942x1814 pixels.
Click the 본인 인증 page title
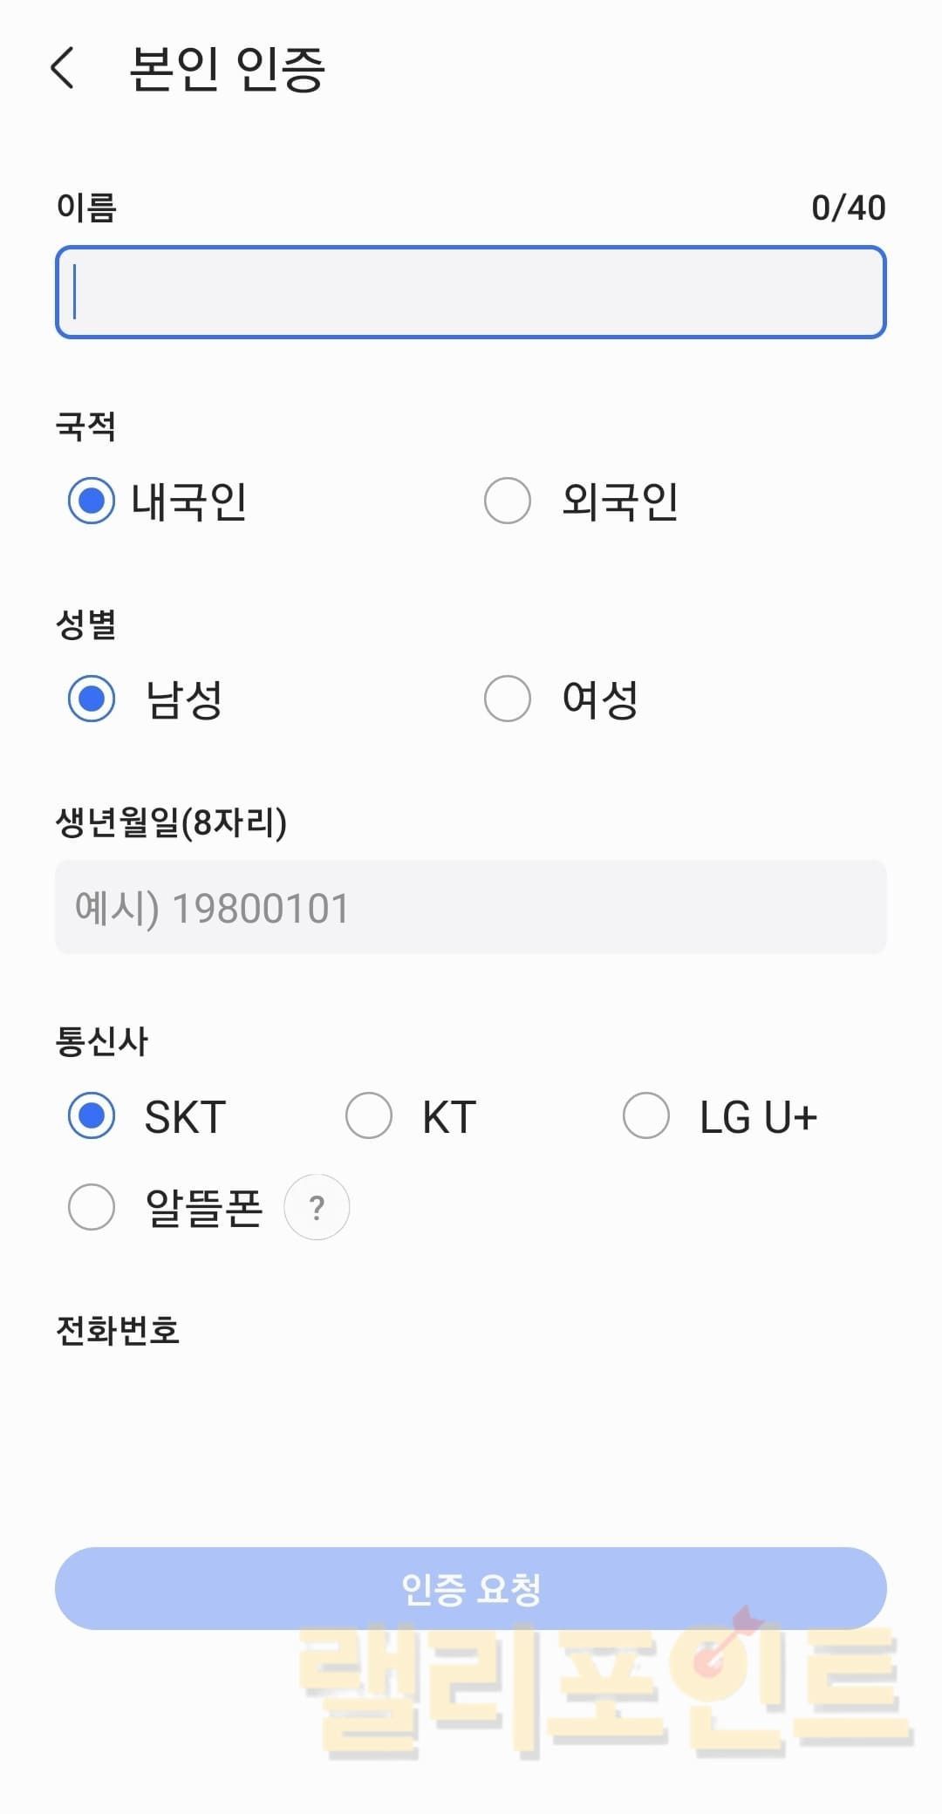click(227, 69)
